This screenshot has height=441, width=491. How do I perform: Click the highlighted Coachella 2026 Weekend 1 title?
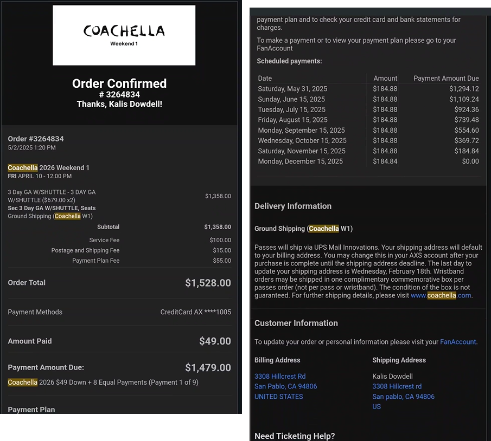pos(48,168)
